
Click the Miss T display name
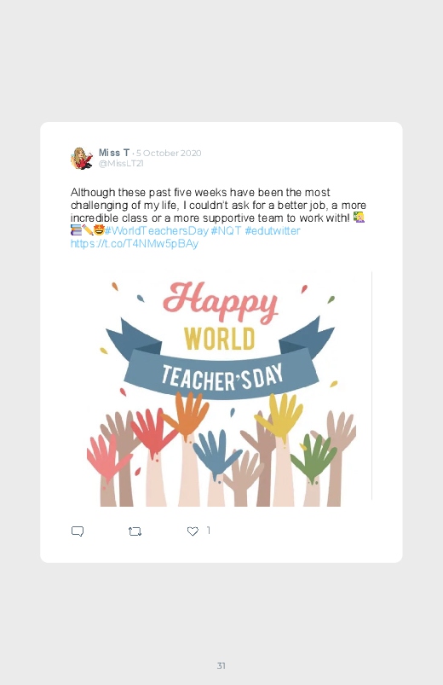114,153
